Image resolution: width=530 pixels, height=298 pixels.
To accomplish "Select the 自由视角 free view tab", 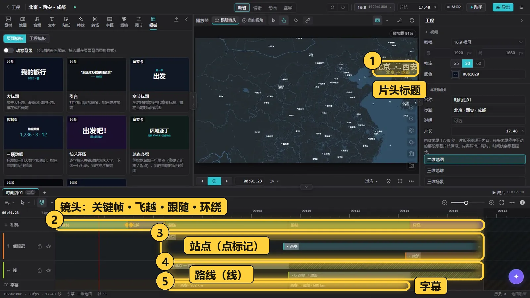I will (x=252, y=20).
